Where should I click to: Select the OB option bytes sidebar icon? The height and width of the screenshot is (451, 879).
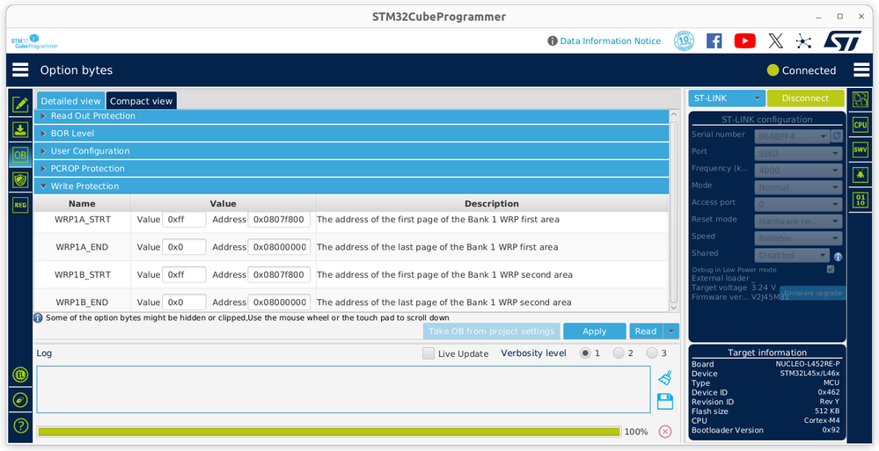(x=20, y=156)
